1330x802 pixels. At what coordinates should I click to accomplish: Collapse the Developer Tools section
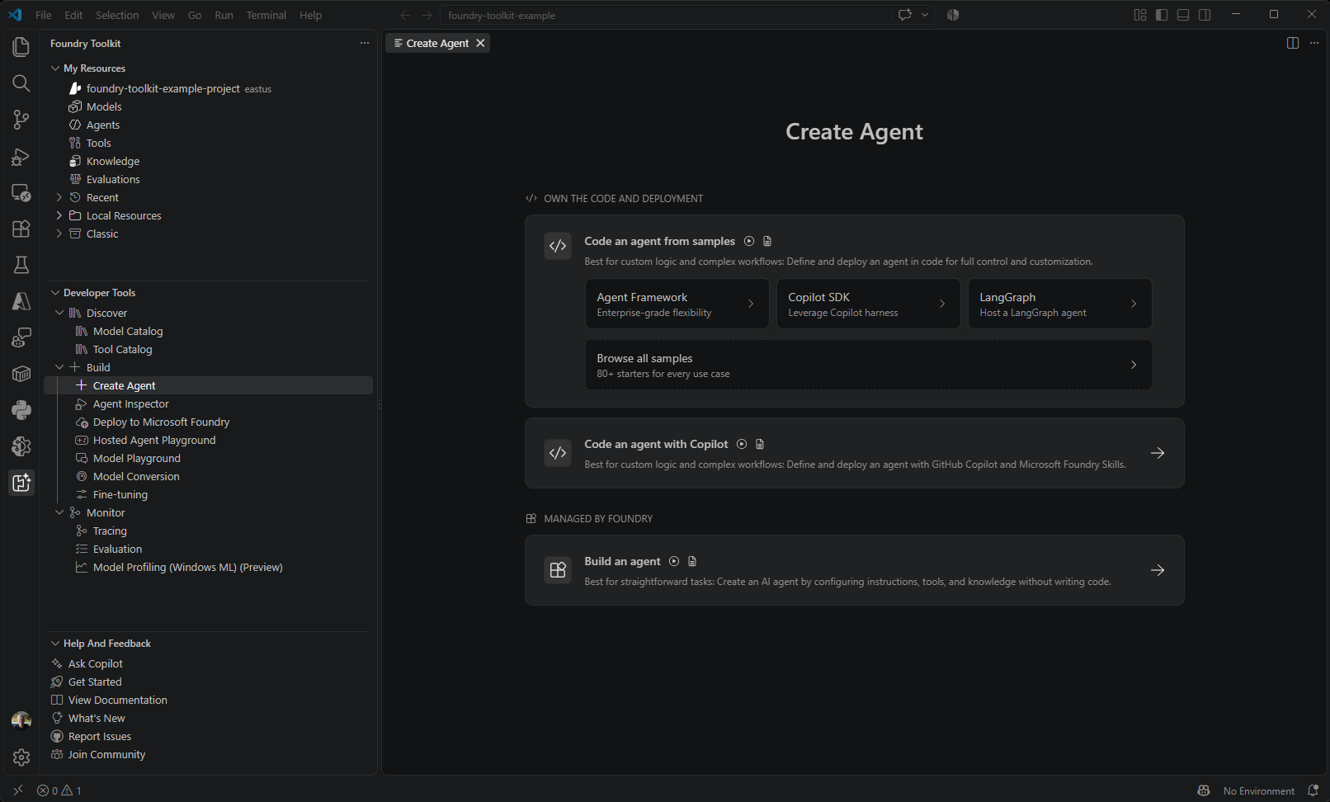pyautogui.click(x=55, y=293)
